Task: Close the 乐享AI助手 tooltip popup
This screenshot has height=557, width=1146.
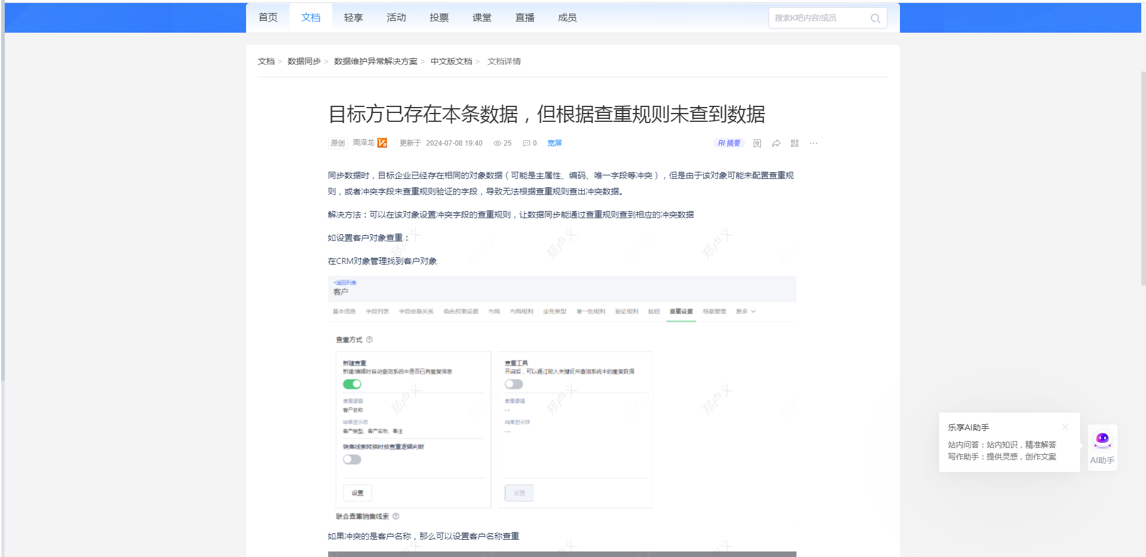Action: (x=1065, y=427)
